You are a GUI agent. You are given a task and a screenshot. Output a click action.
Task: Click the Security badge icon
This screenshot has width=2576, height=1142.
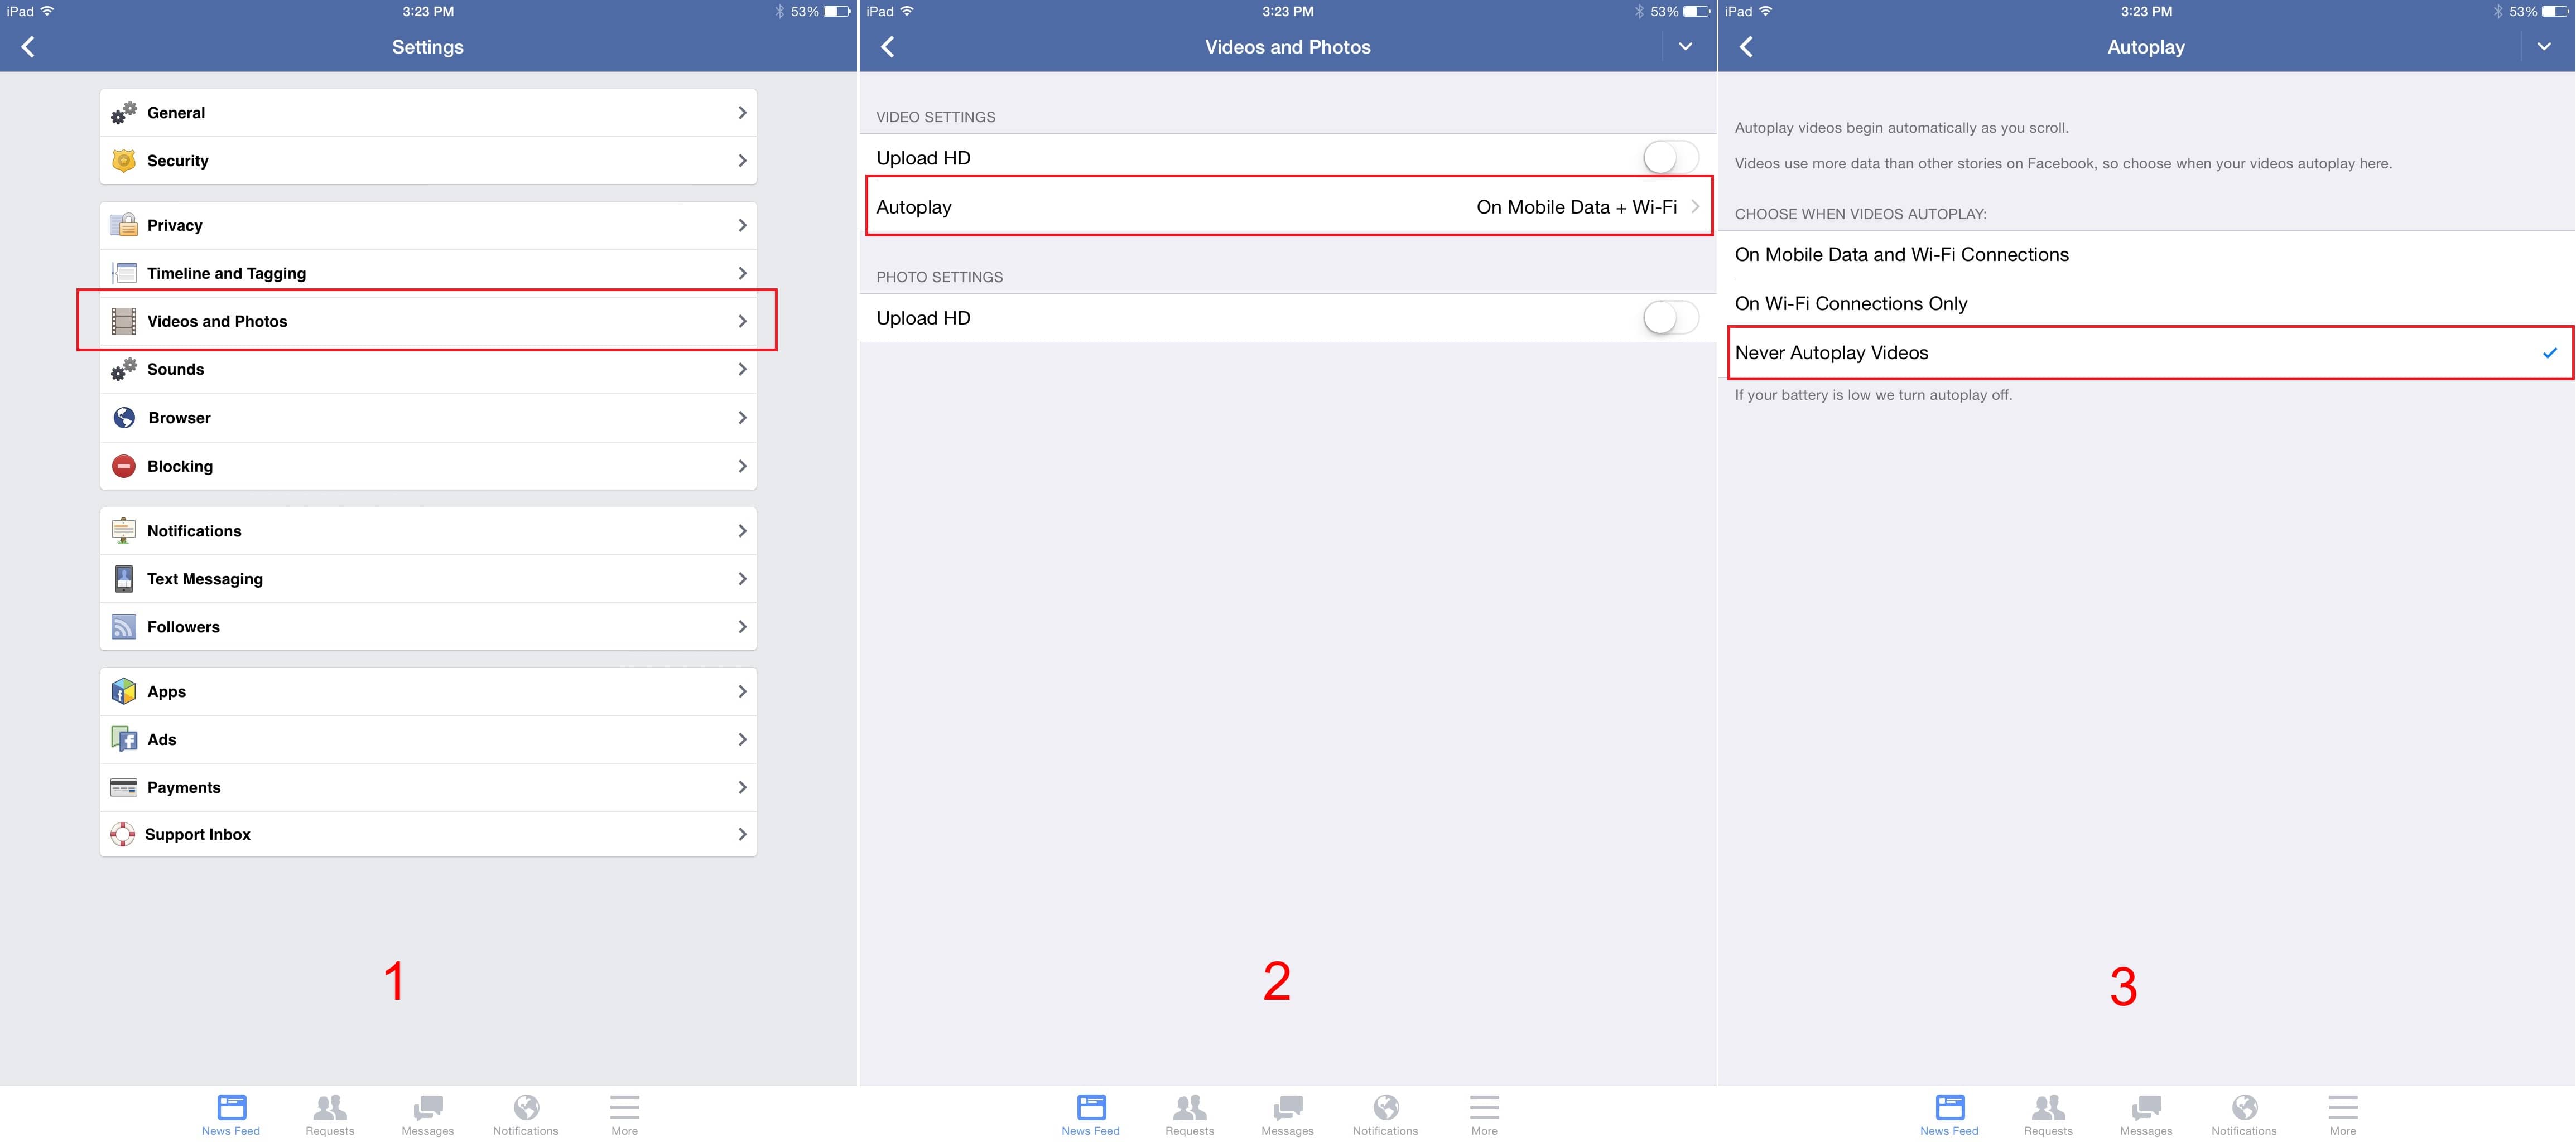click(x=124, y=161)
